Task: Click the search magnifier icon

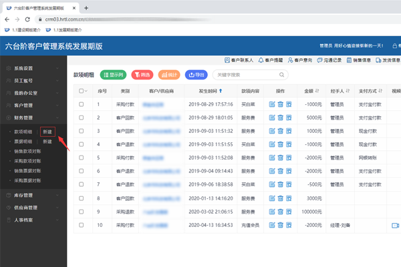Action: (x=281, y=75)
